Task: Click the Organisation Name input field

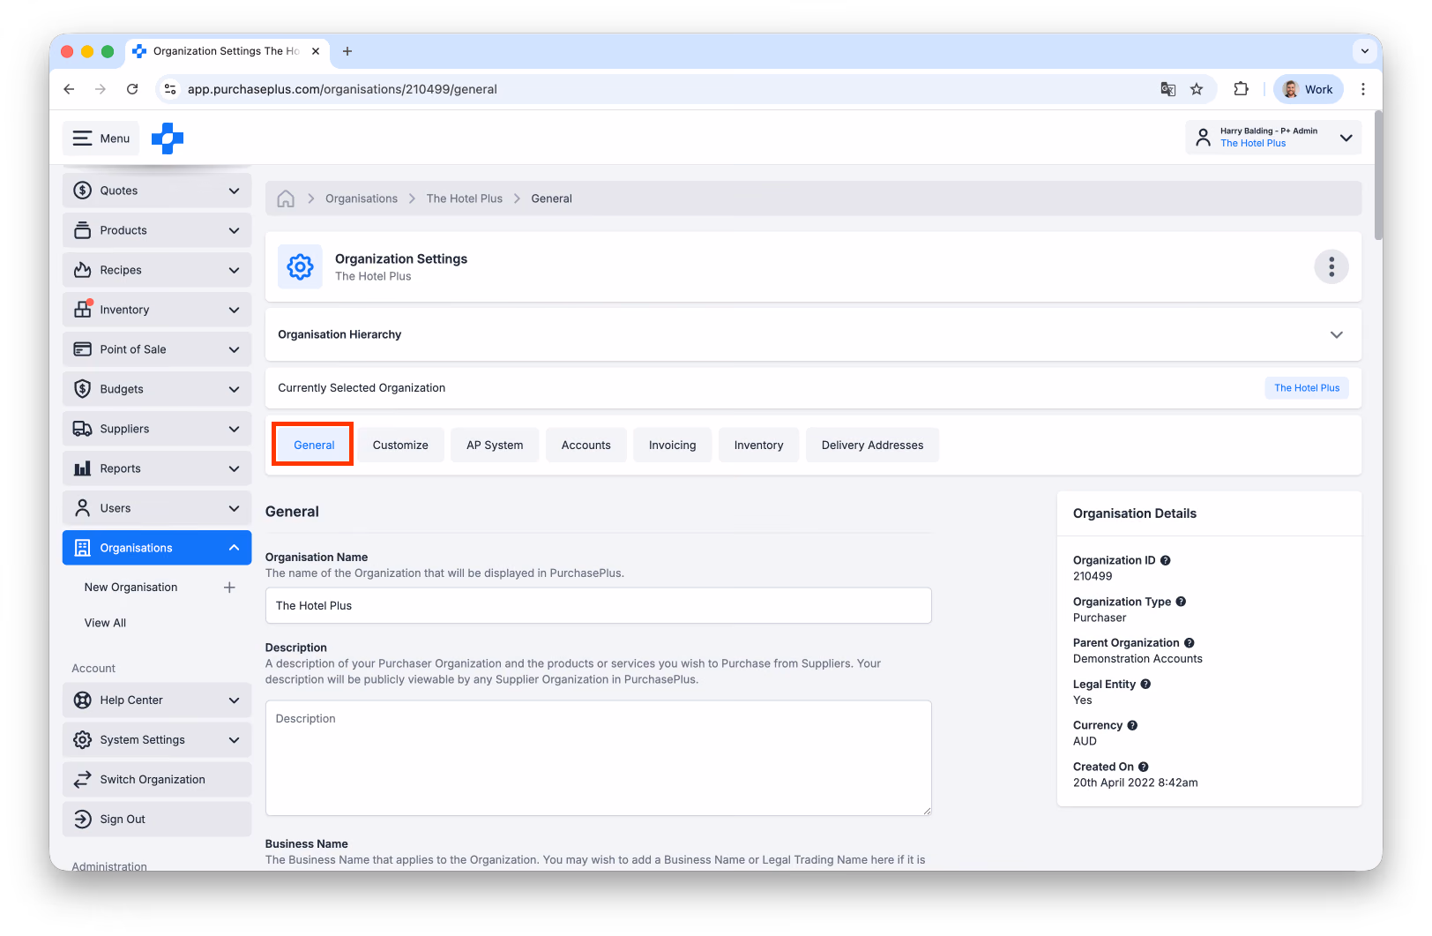Action: tap(599, 606)
